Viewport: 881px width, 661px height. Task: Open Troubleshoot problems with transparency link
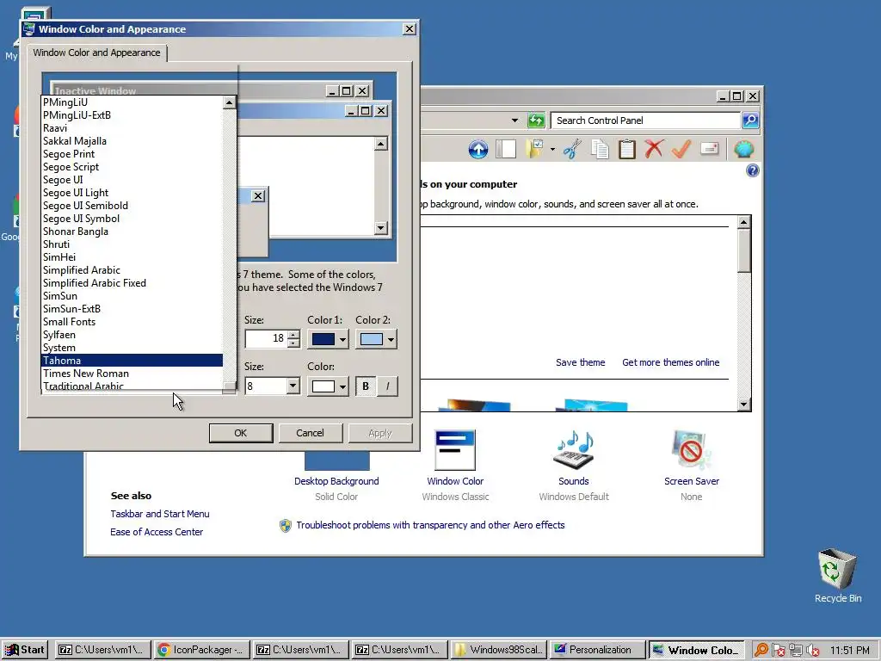430,525
